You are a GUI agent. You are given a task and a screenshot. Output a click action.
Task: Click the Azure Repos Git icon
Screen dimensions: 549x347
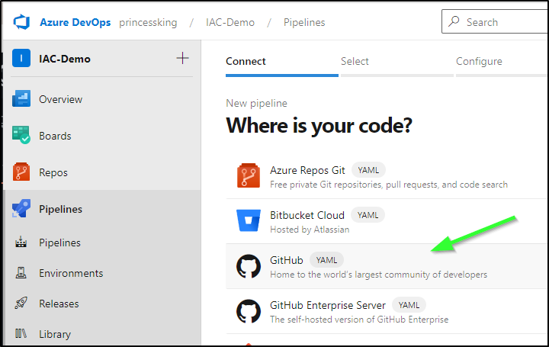(249, 175)
